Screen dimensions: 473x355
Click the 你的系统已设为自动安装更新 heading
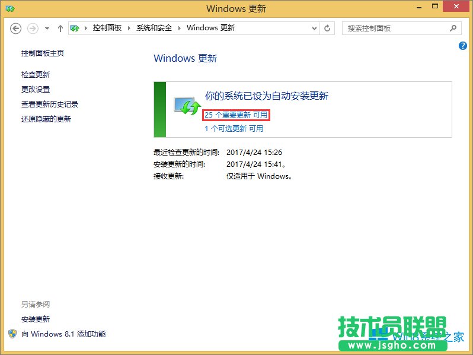[x=267, y=96]
